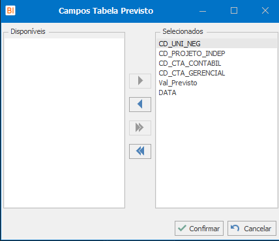Click the greyed move-all-right double arrow
The height and width of the screenshot is (241, 279).
click(x=140, y=128)
